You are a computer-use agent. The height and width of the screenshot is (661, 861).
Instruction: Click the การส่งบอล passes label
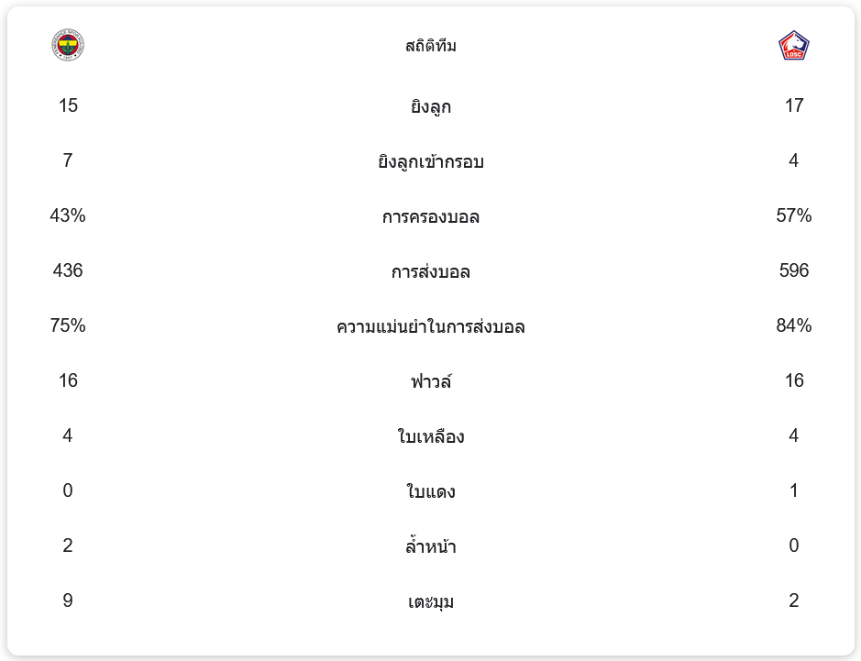tap(431, 272)
